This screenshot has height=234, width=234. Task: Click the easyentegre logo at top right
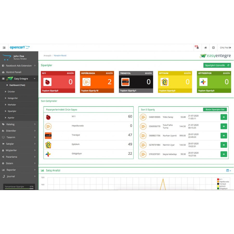(x=215, y=56)
